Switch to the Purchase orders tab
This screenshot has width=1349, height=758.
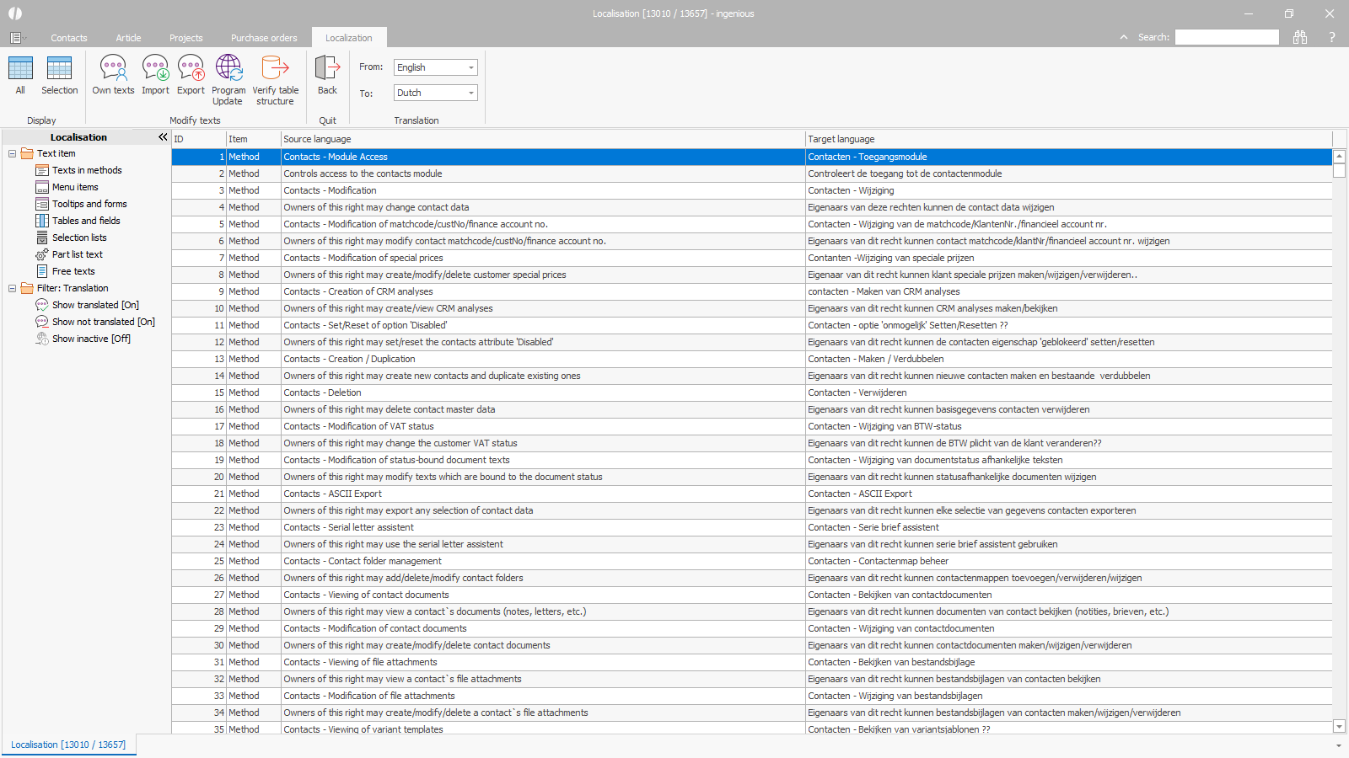tap(264, 38)
